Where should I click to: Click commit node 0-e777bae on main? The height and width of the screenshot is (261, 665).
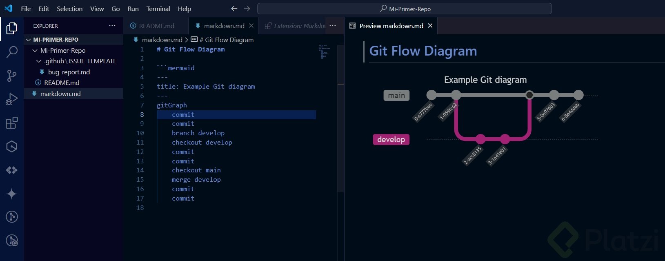[431, 95]
